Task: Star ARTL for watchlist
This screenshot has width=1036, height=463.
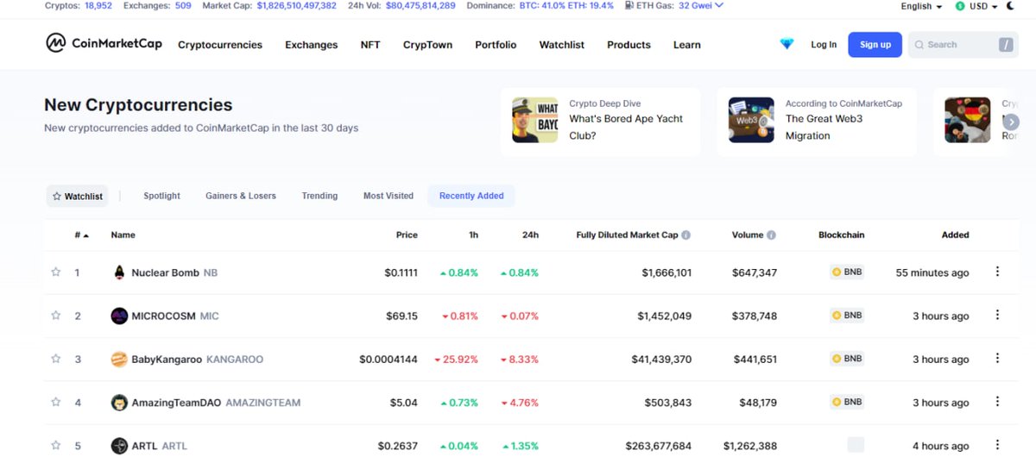Action: tap(56, 446)
